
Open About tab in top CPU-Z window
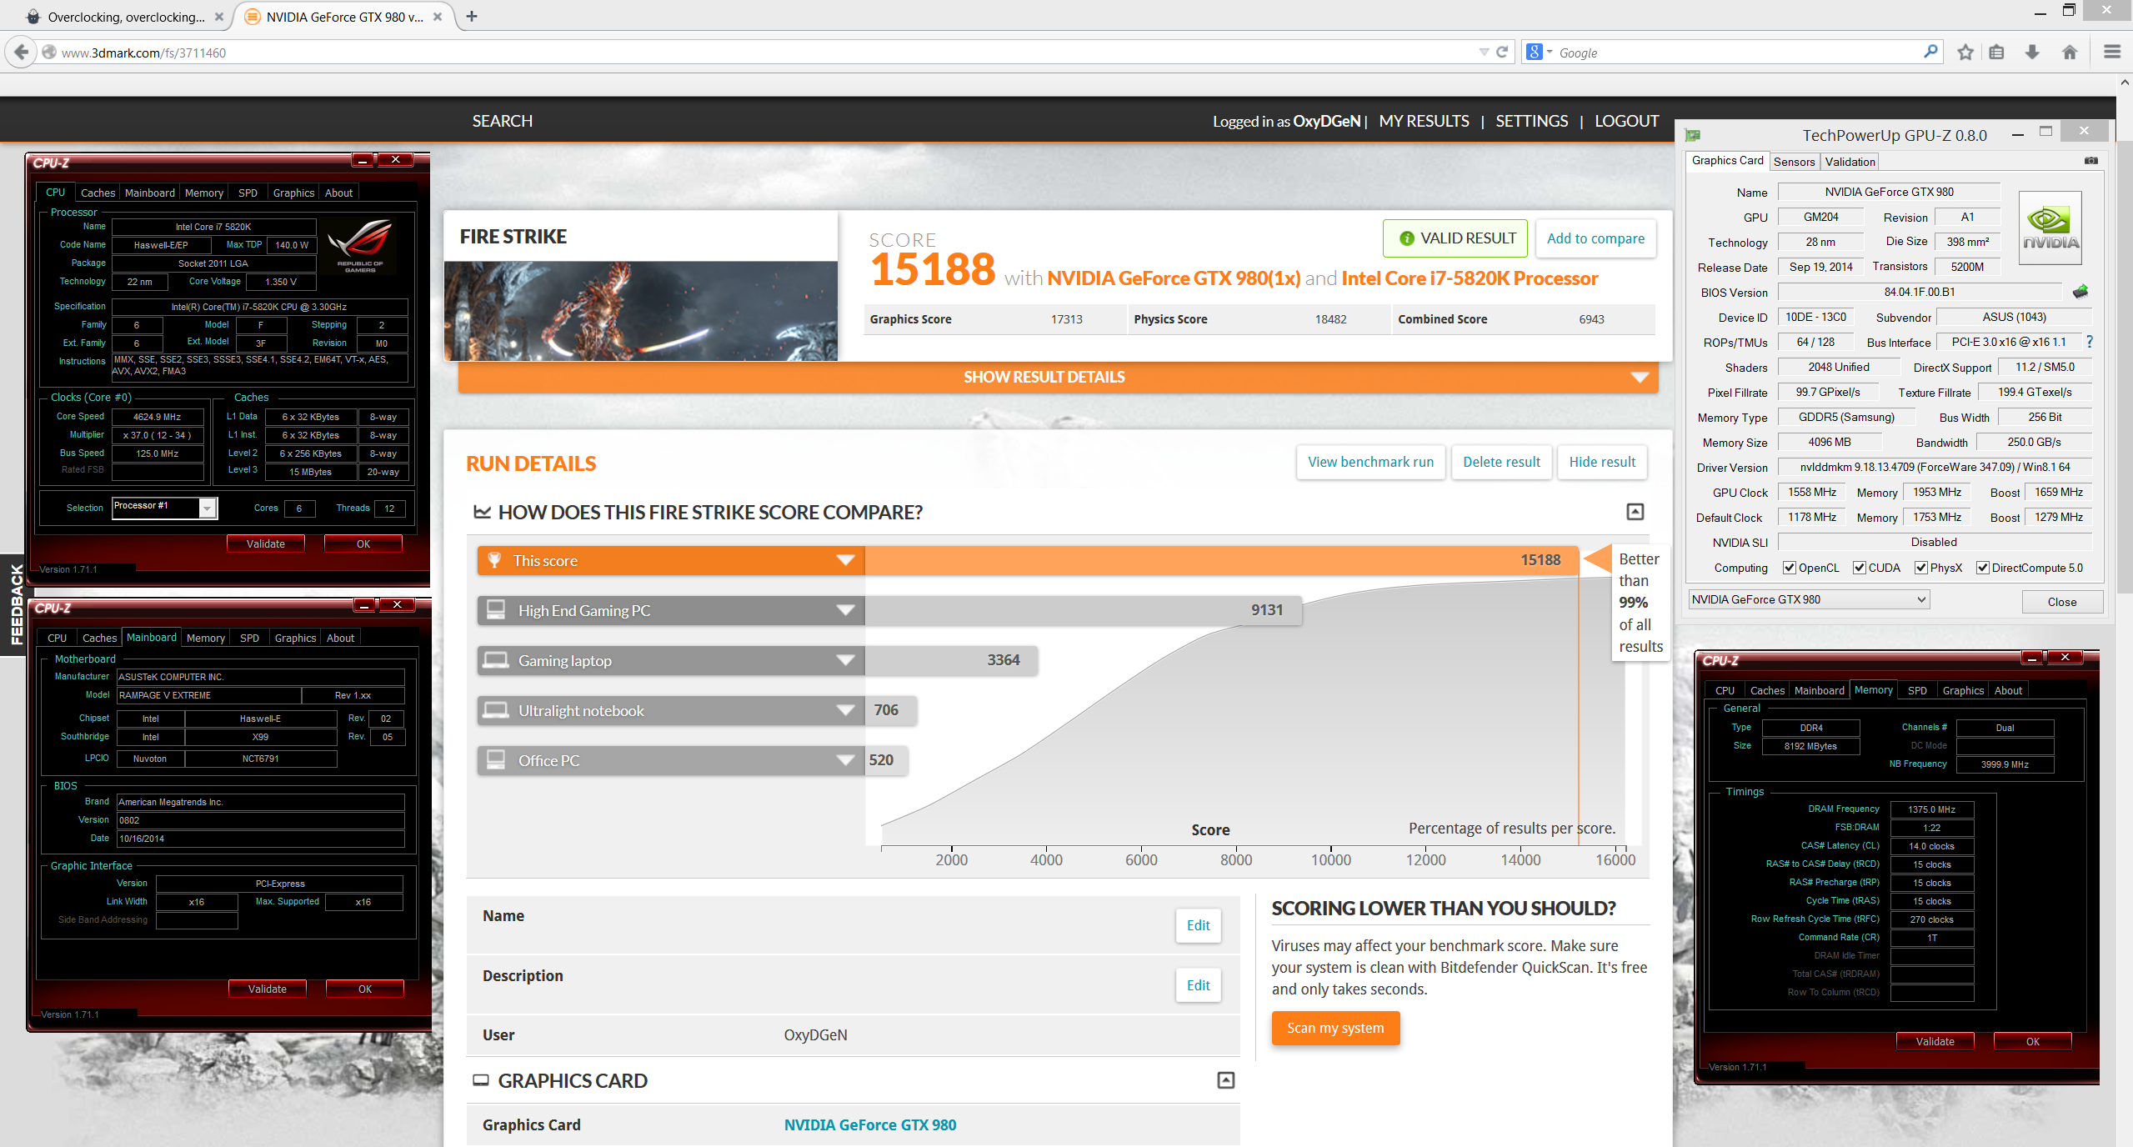pyautogui.click(x=338, y=193)
